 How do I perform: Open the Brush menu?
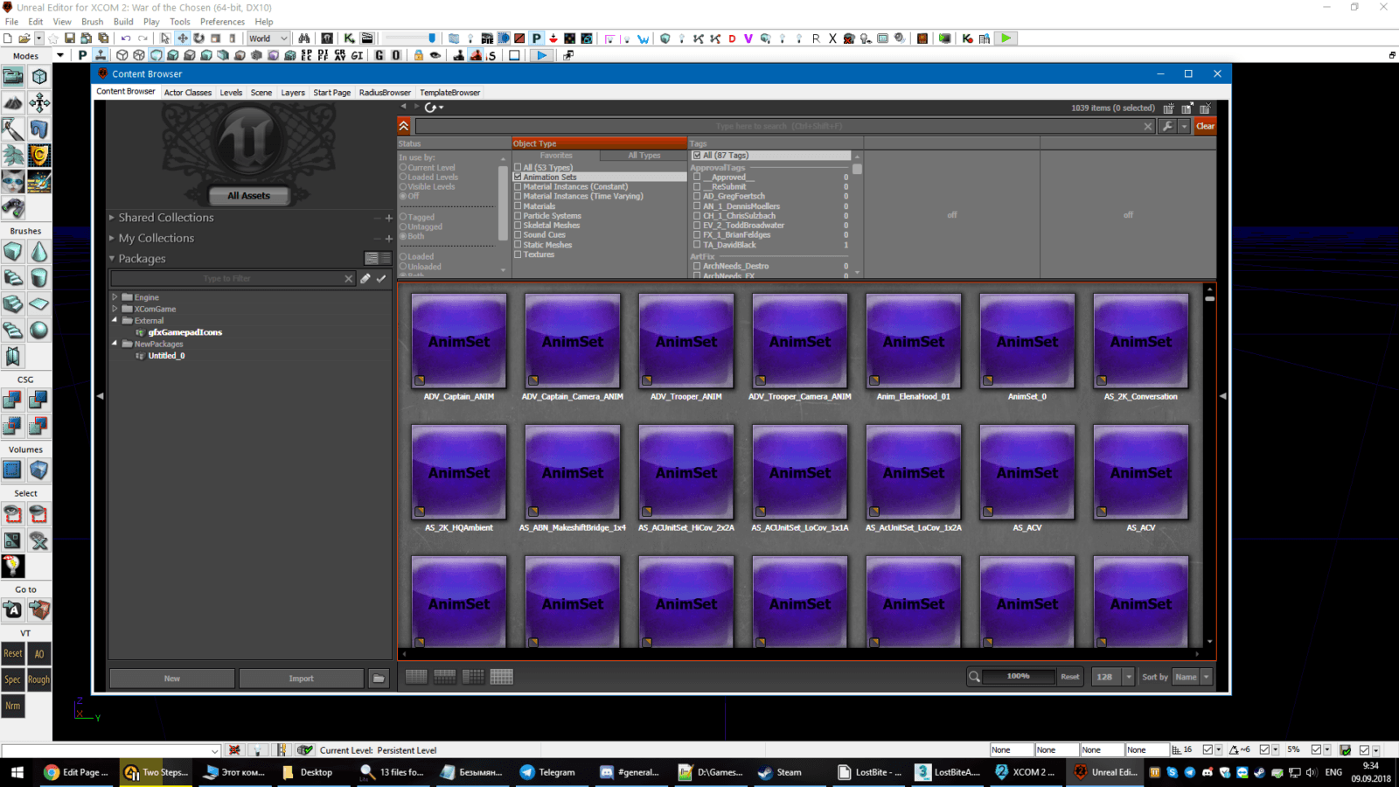click(x=92, y=22)
